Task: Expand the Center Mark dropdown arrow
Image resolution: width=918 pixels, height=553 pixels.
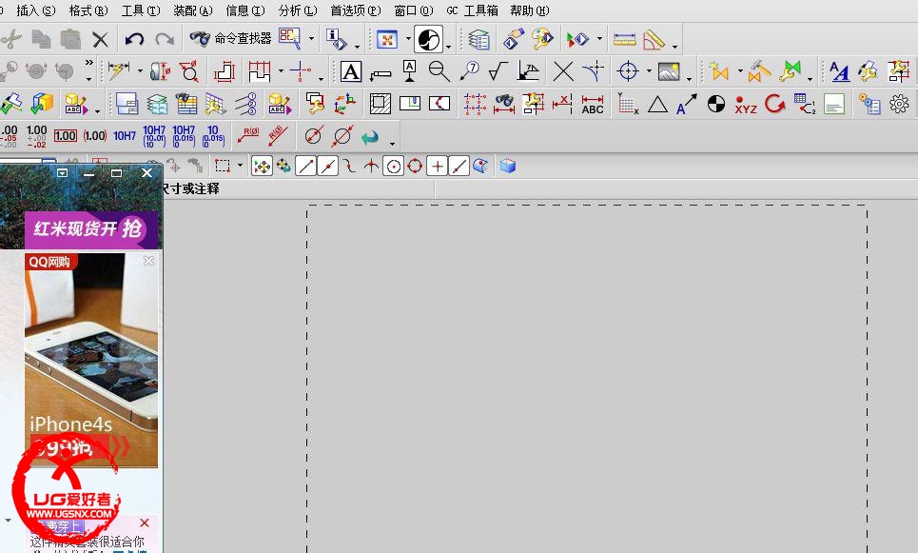Action: pyautogui.click(x=649, y=71)
